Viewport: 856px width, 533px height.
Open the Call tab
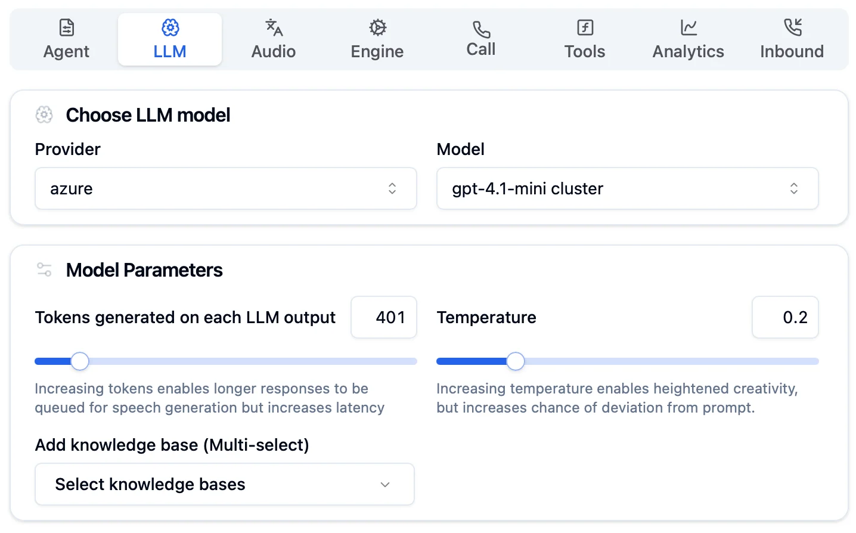coord(481,39)
